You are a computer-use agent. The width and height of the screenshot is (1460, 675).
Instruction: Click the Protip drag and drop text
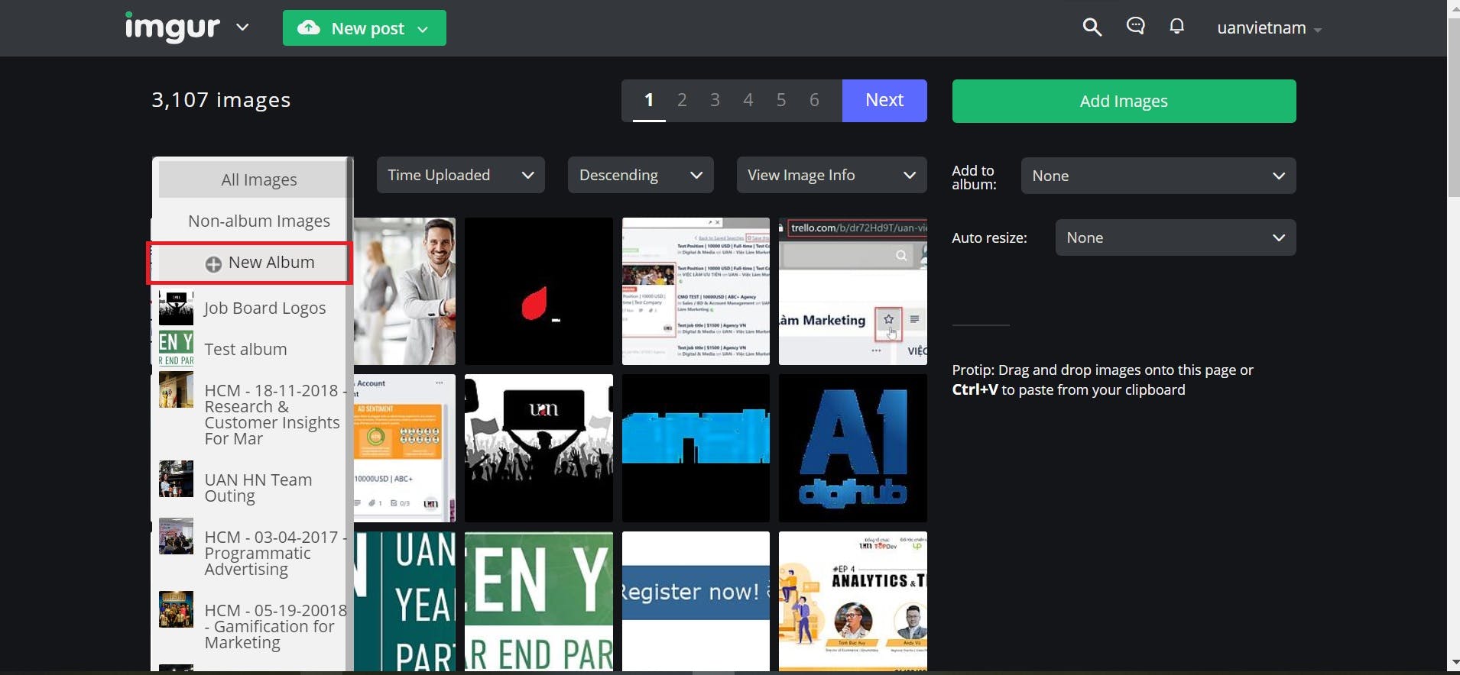point(1102,379)
